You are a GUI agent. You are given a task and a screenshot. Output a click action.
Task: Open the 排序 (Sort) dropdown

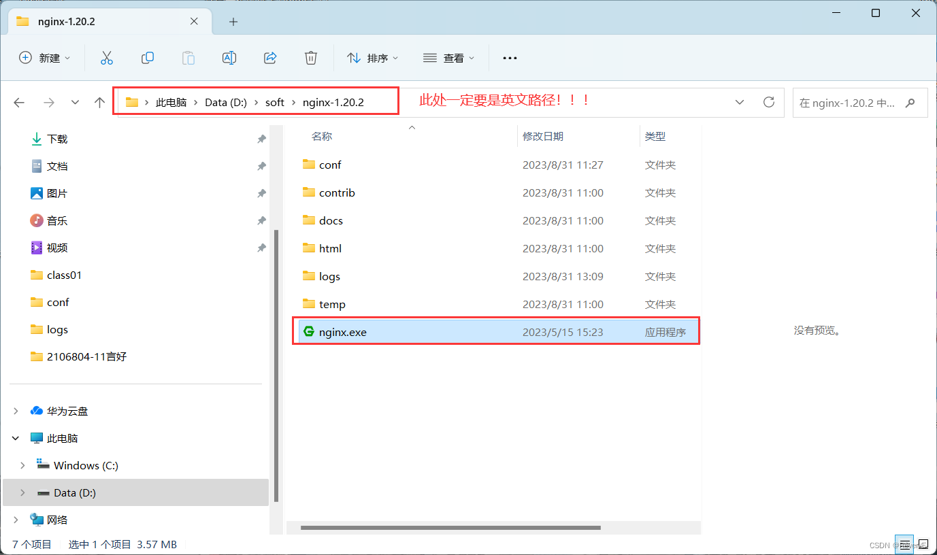[373, 58]
